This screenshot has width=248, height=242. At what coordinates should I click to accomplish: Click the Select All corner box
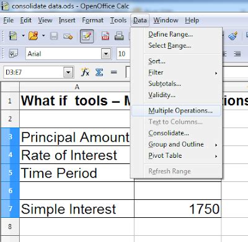pos(10,87)
